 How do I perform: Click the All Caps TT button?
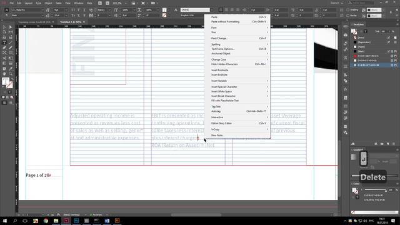click(73, 10)
